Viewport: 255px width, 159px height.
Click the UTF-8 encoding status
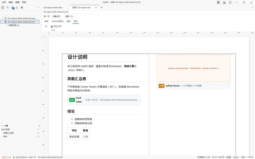pos(250,157)
